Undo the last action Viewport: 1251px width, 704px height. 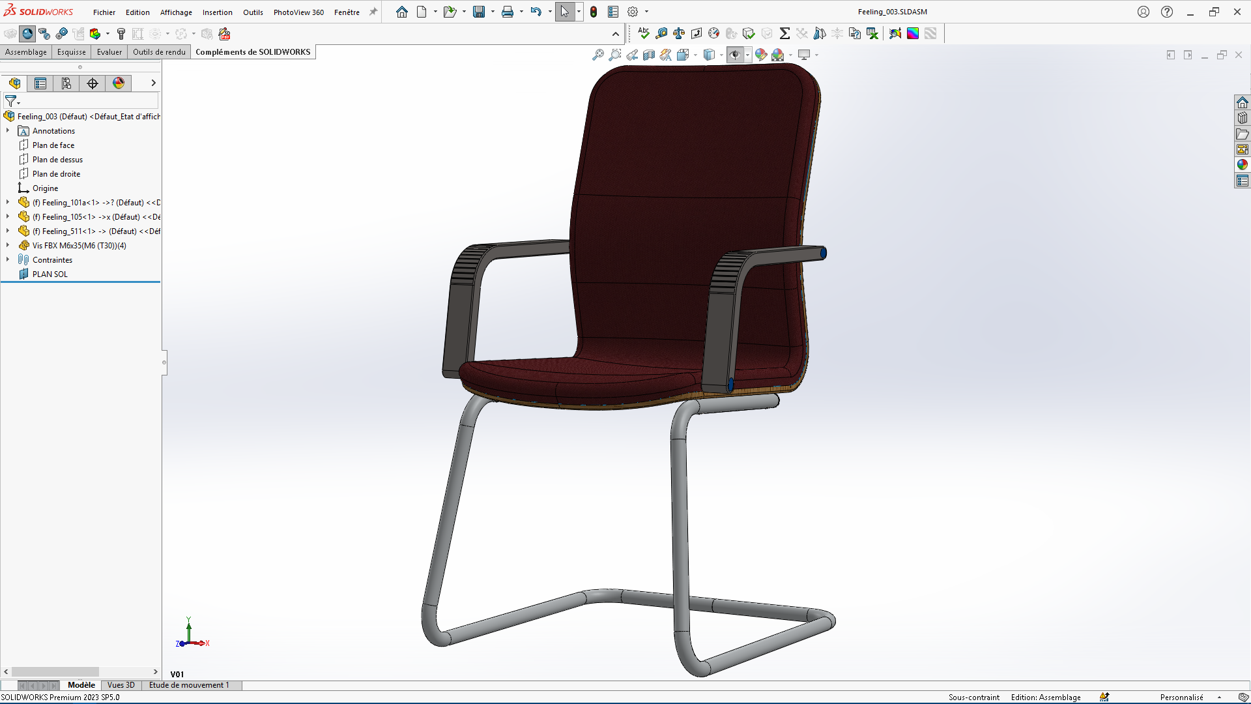tap(536, 12)
